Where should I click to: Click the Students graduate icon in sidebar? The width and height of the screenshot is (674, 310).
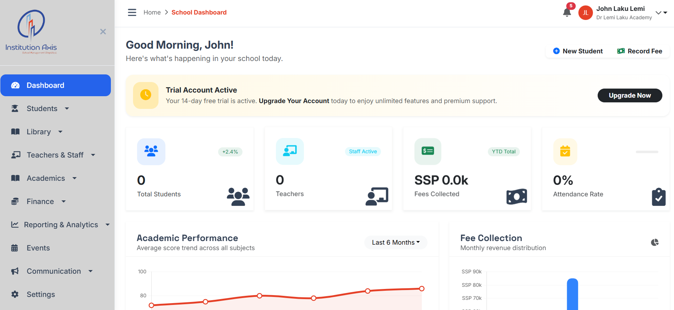[15, 109]
